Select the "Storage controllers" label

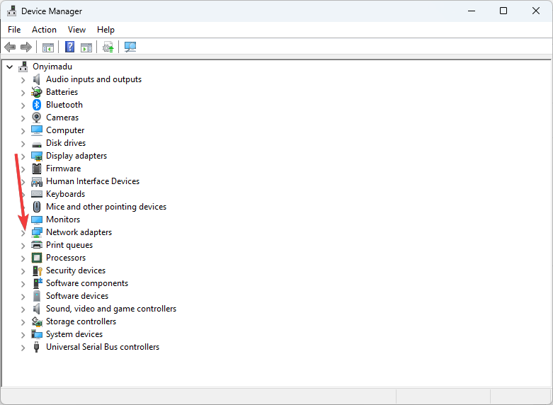coord(81,321)
